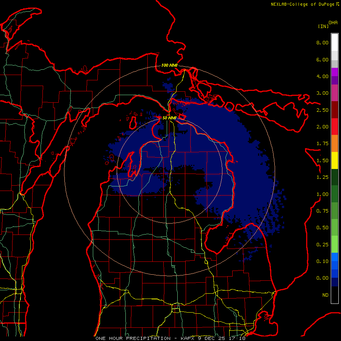Click the 3.00 legend value
341x341 pixels.
pyautogui.click(x=322, y=93)
